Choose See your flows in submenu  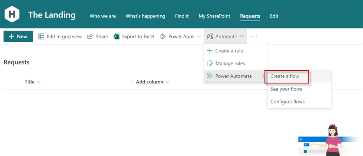coord(299,89)
